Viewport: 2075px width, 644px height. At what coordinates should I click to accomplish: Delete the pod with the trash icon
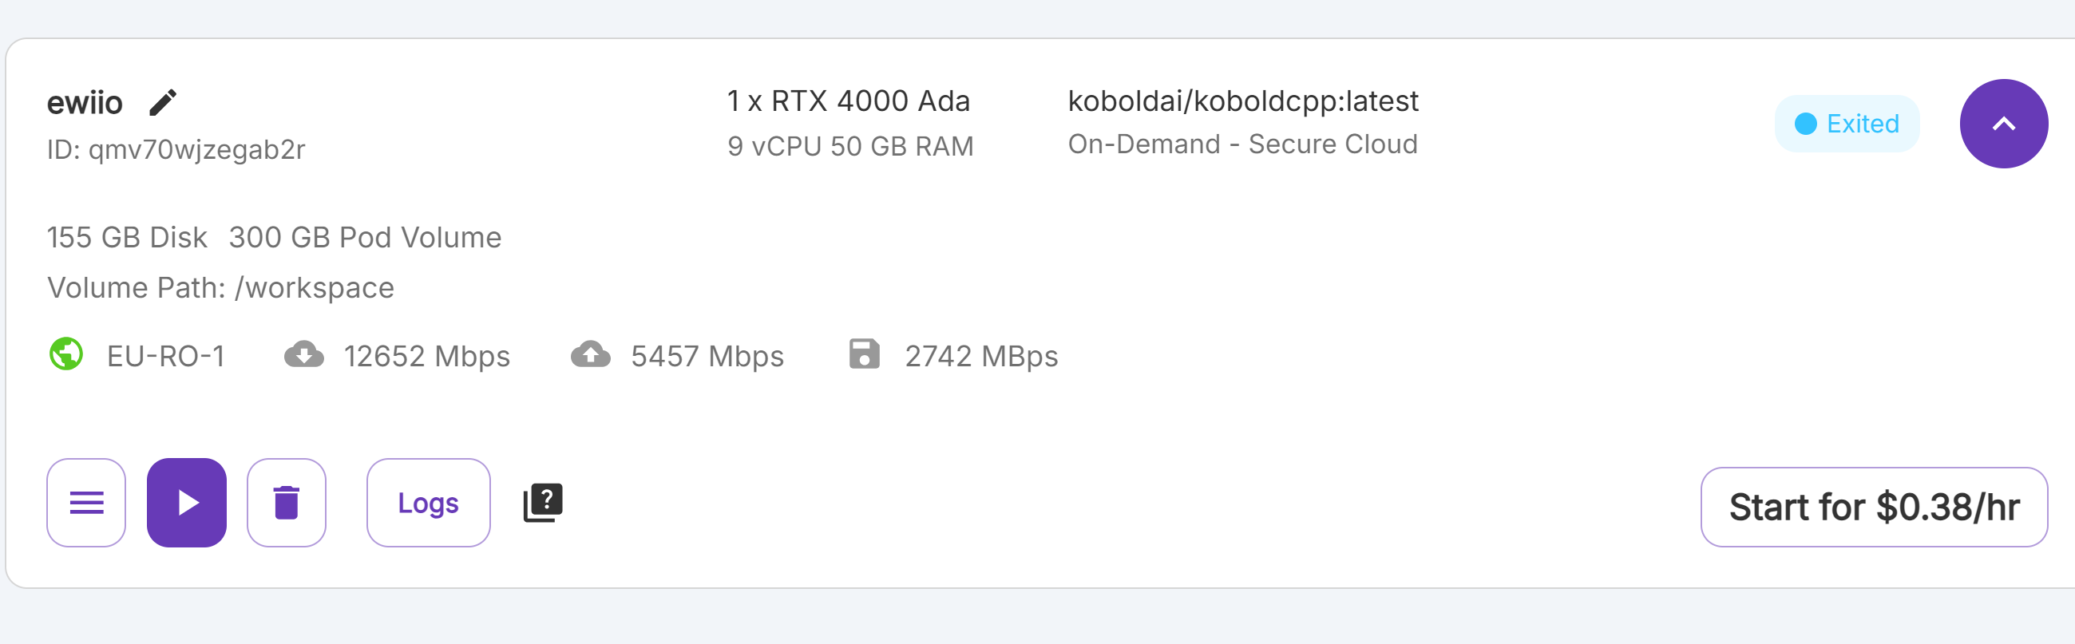coord(286,503)
